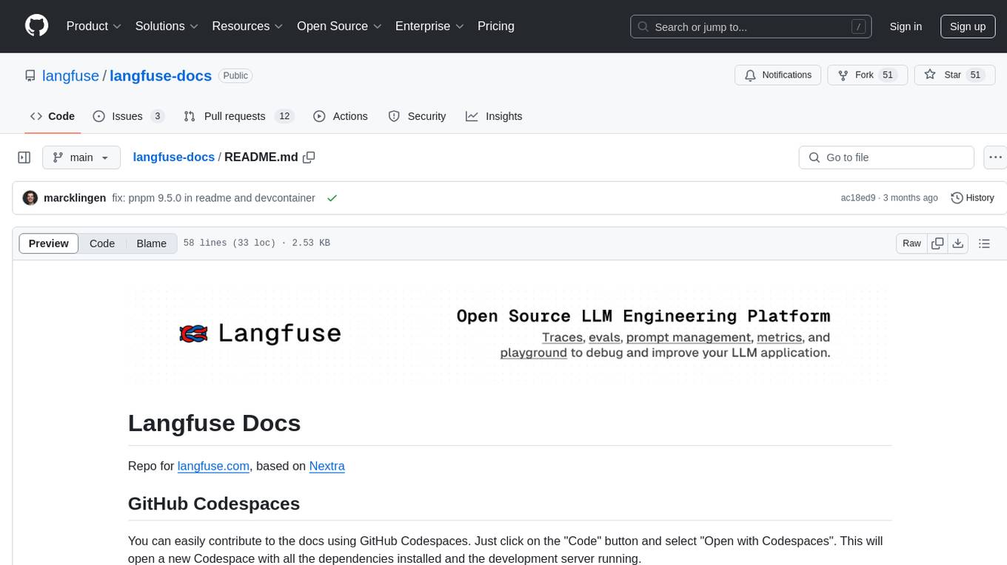This screenshot has height=565, width=1007.
Task: Expand the Product menu
Action: click(94, 26)
